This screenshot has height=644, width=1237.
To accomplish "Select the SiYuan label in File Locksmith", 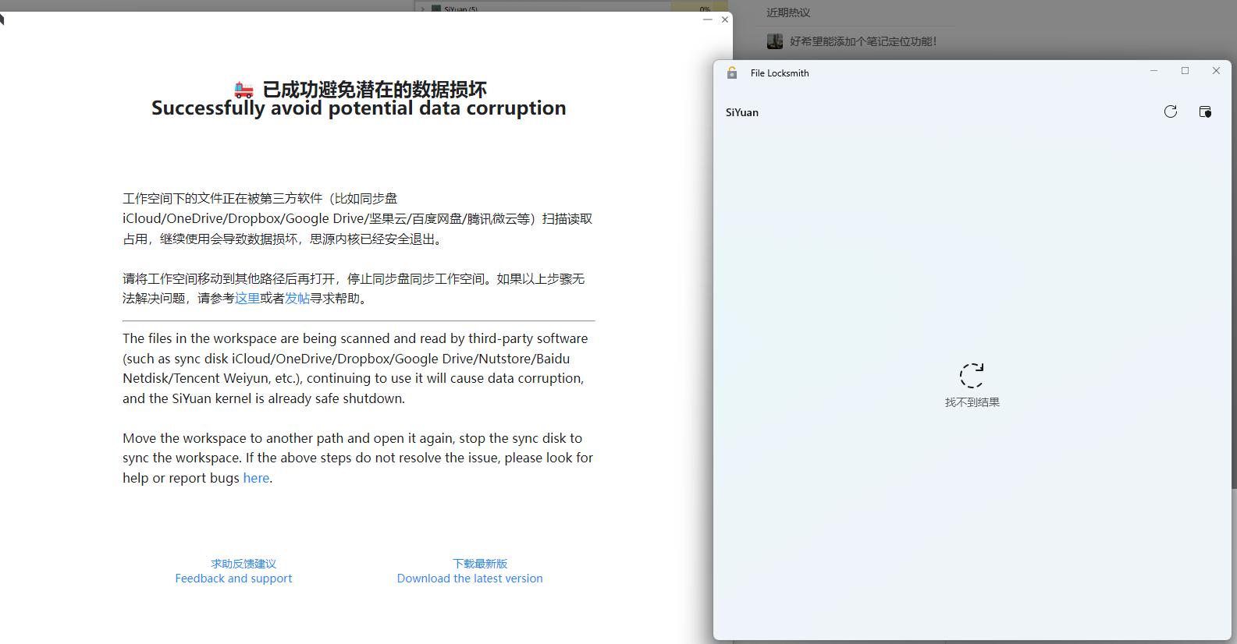I will [x=741, y=112].
